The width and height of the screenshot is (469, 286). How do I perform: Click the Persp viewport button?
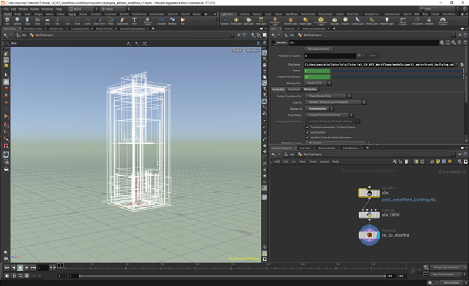236,51
